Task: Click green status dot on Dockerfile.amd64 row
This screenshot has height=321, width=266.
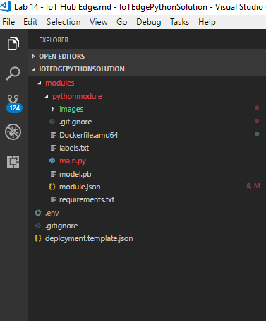Action: 257,134
